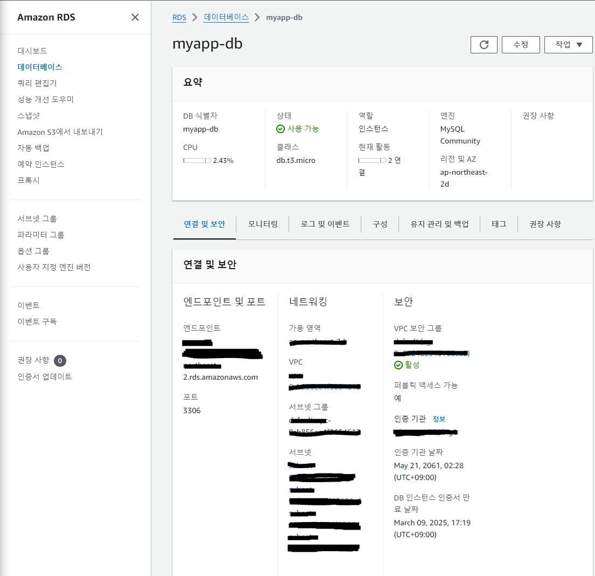
Task: Click the expiry date March 09, 2025, 17:19
Action: (432, 523)
